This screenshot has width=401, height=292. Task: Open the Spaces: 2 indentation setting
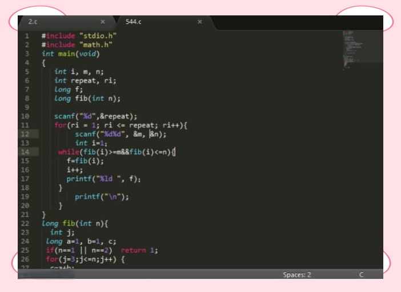pos(296,275)
